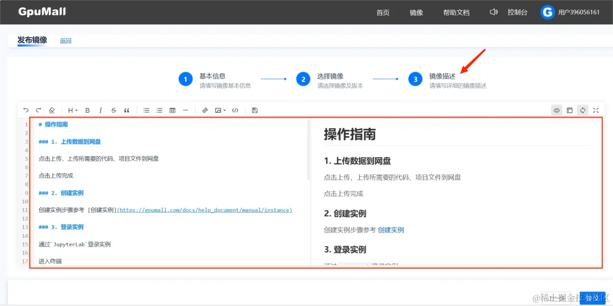
Task: Click the '进入终端' line in the editor
Action: pos(50,261)
